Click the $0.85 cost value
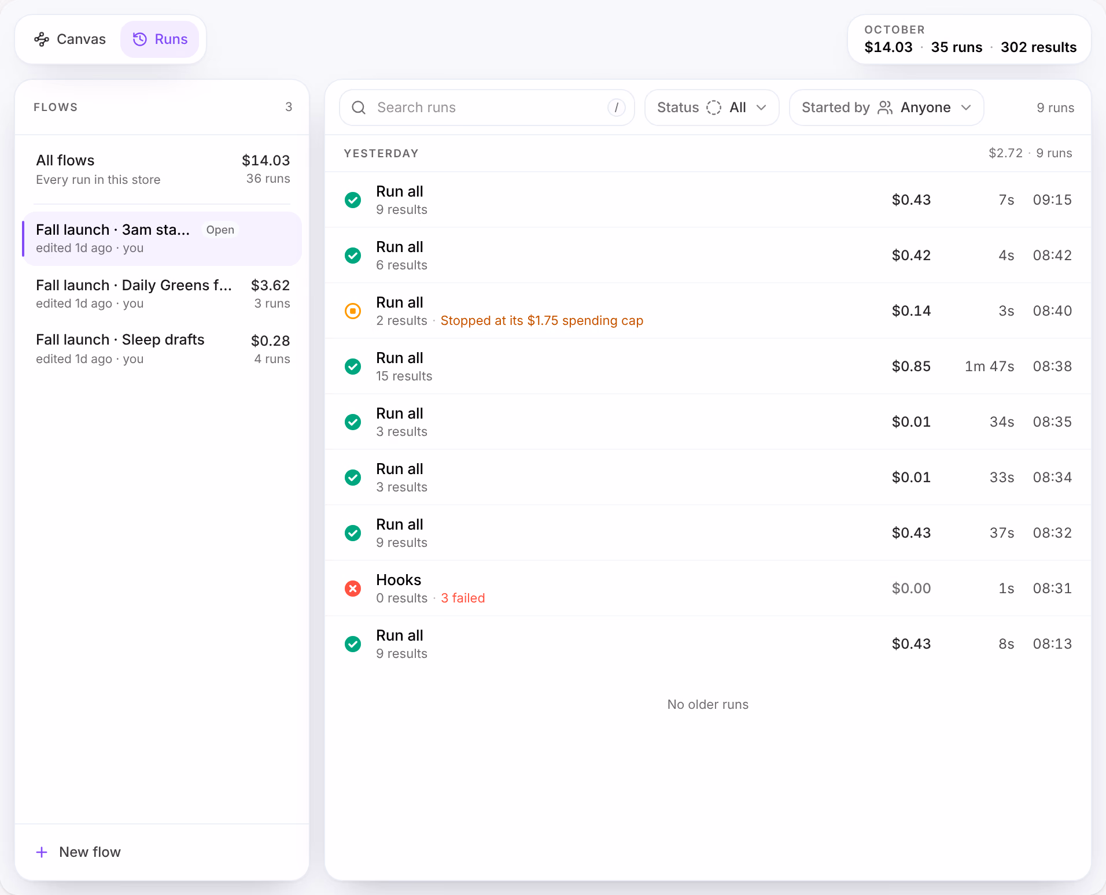The height and width of the screenshot is (895, 1106). (x=911, y=367)
